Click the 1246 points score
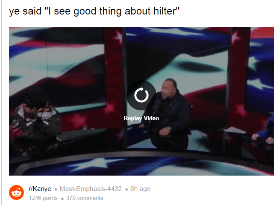 (x=43, y=198)
